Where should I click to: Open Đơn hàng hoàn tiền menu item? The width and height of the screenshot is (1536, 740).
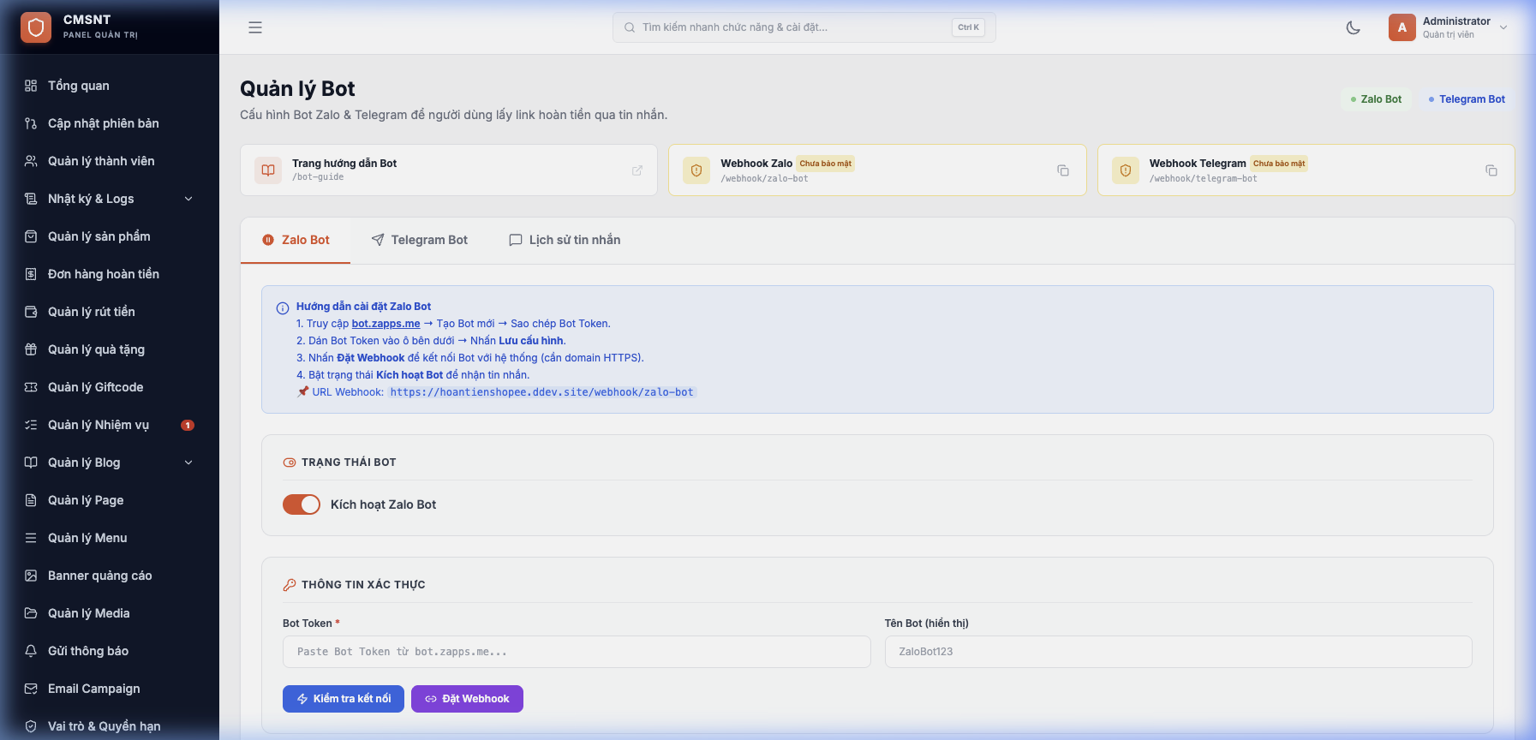(110, 274)
